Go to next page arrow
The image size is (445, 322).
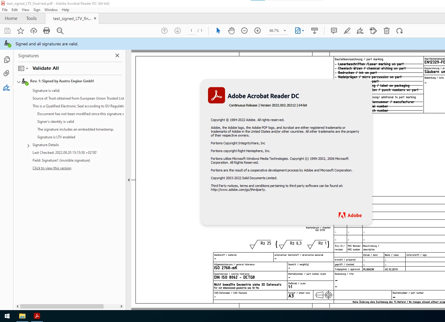[178, 31]
